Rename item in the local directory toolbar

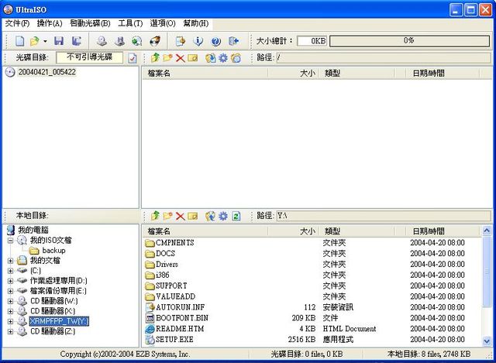pos(193,216)
